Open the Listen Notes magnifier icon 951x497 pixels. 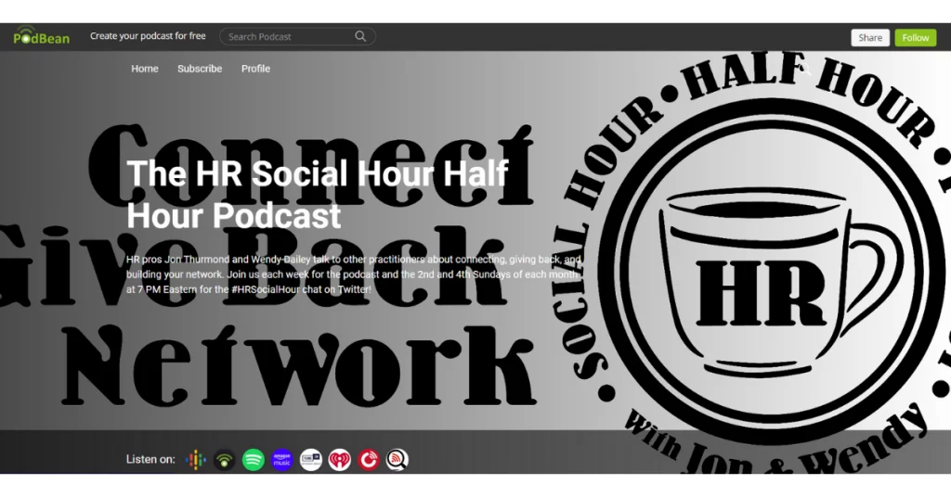(x=397, y=460)
